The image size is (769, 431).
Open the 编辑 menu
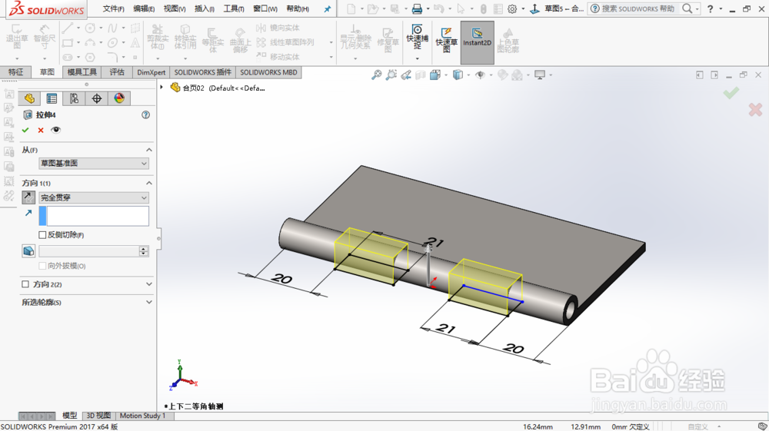pos(145,8)
